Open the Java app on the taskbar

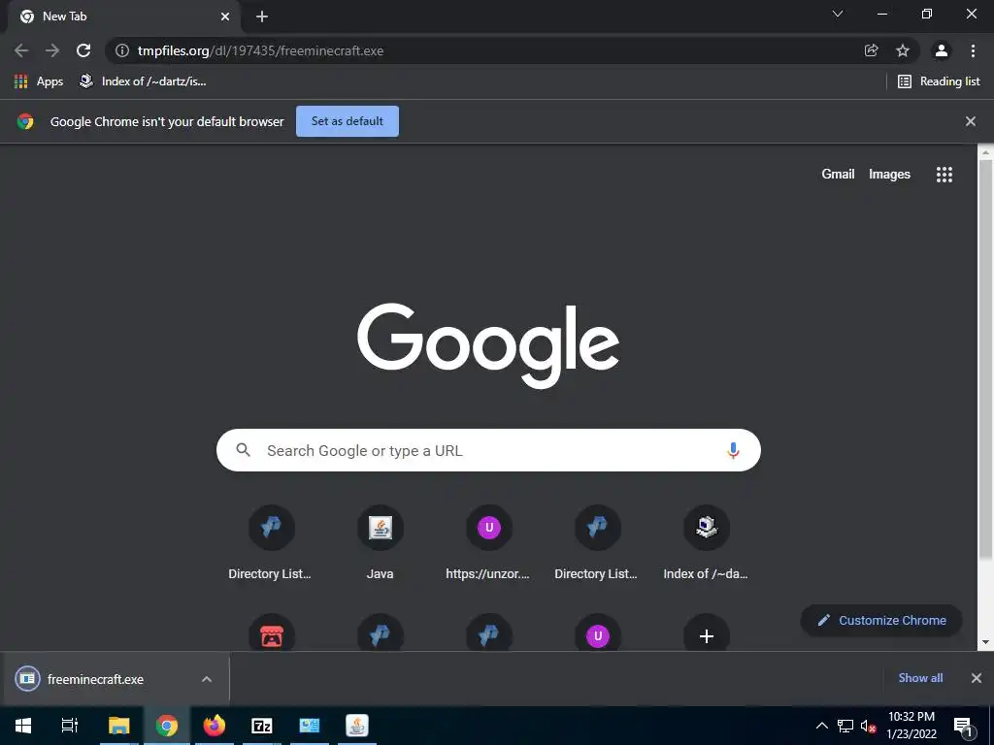pos(357,726)
